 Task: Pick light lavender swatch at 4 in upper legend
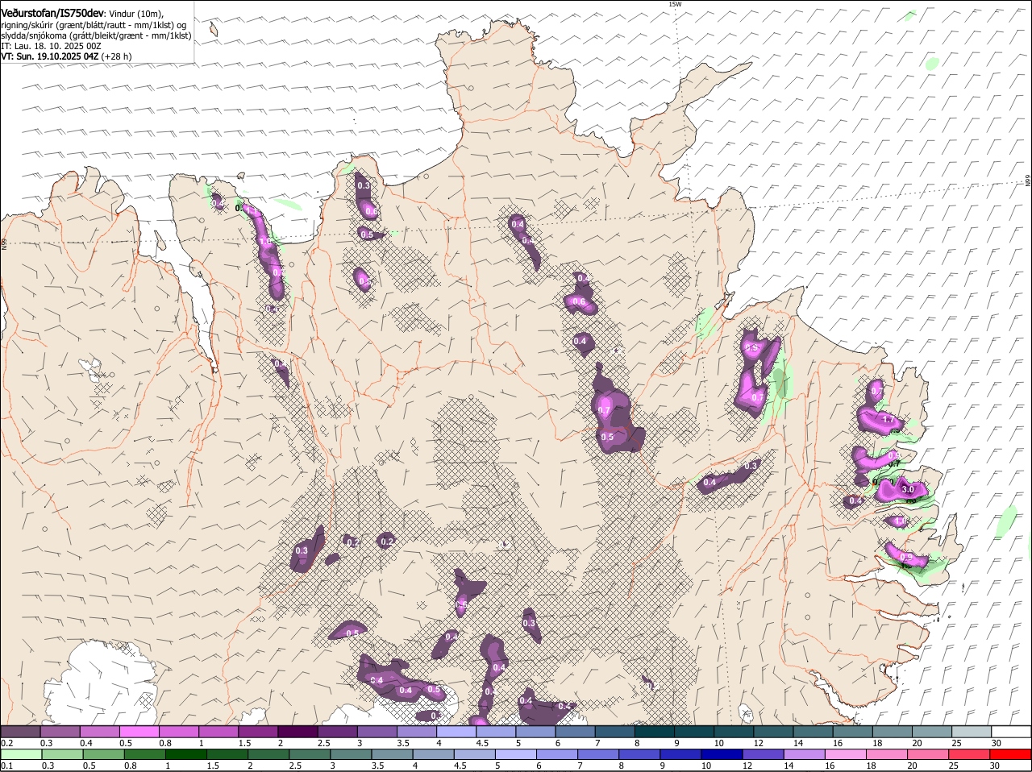[456, 732]
